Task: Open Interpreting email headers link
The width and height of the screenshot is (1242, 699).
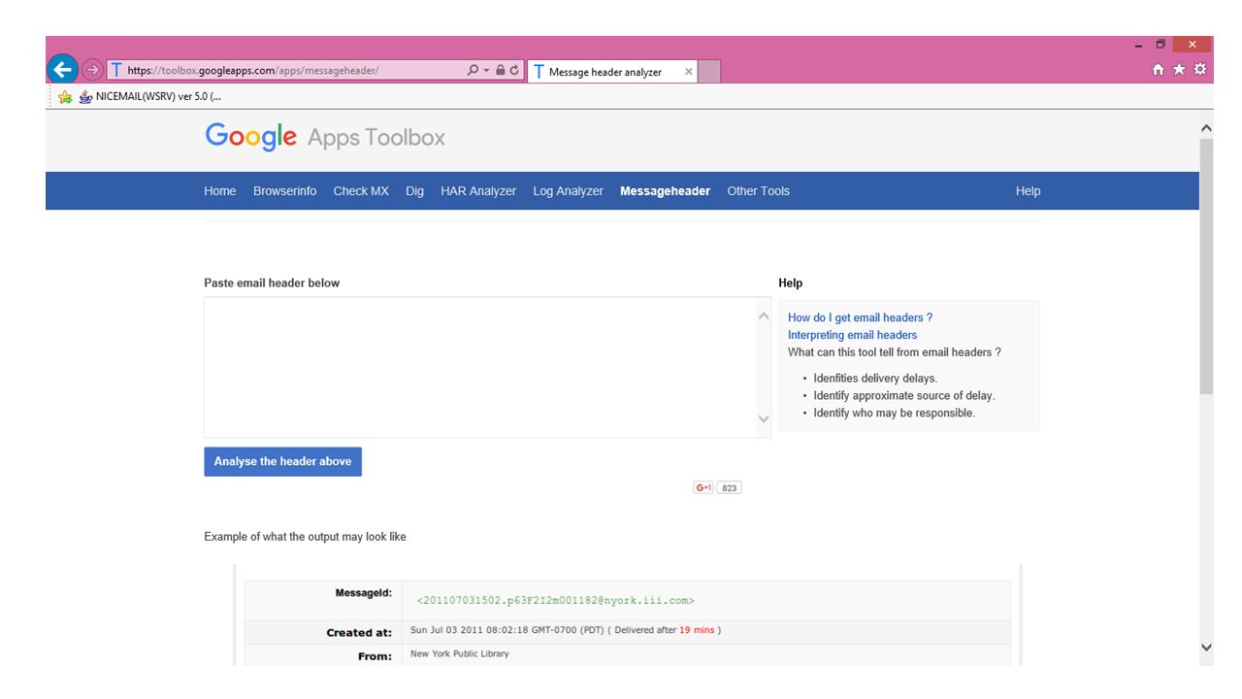Action: tap(852, 335)
